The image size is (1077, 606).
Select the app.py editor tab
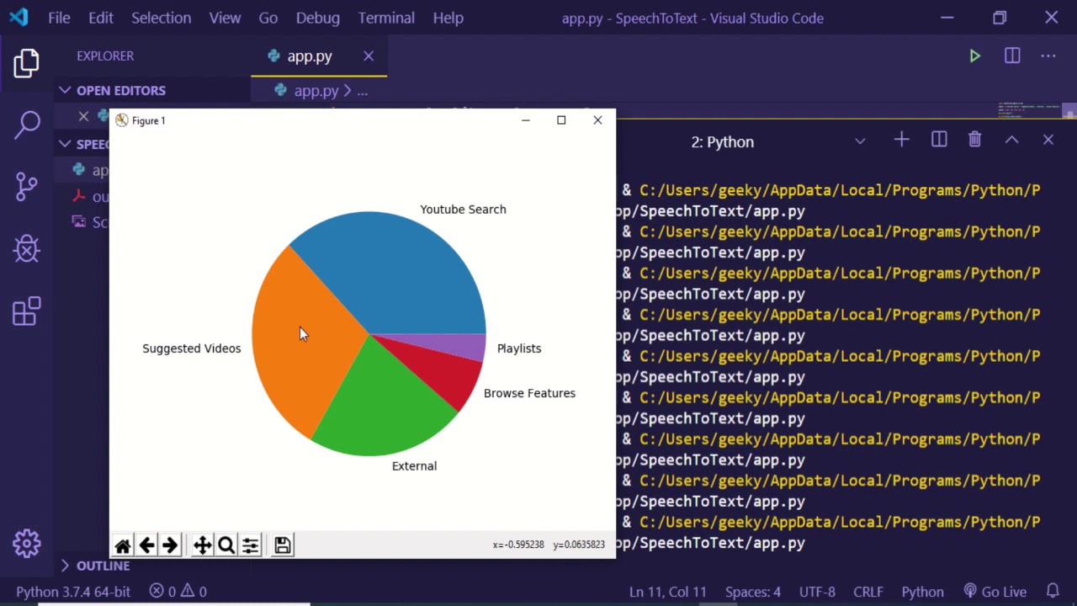(310, 56)
